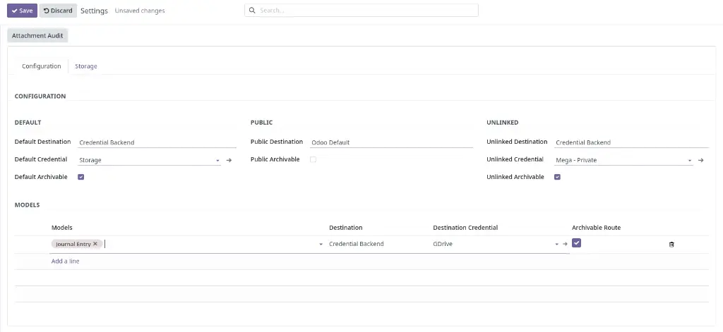
Task: Expand Destination Credential GDrive dropdown
Action: point(556,245)
